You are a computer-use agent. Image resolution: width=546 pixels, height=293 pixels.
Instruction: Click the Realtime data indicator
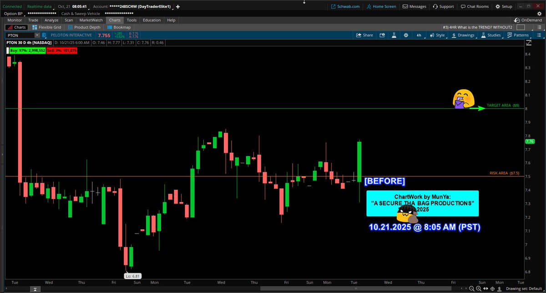pyautogui.click(x=39, y=6)
